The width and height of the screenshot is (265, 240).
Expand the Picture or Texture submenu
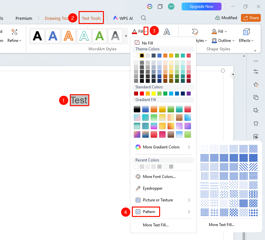(x=189, y=200)
